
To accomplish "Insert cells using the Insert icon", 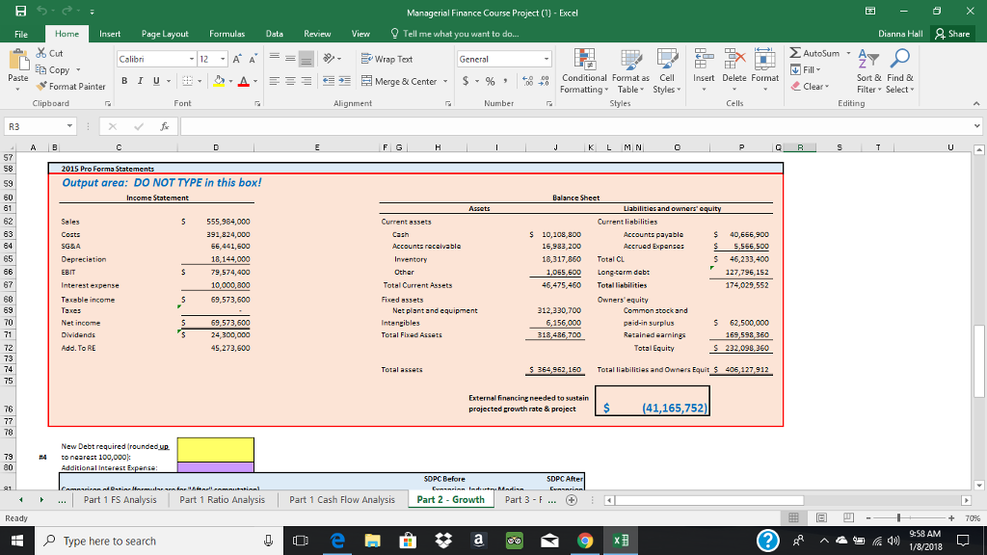I will [x=704, y=58].
